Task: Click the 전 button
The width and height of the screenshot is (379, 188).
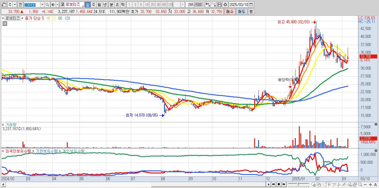Action: (20, 5)
